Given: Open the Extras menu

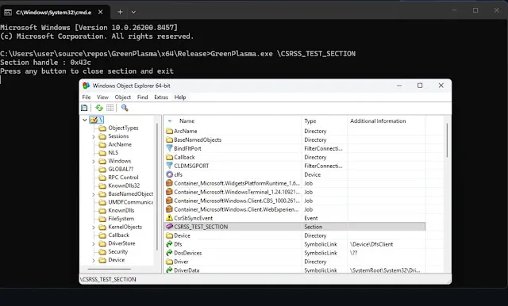Looking at the screenshot, I should (x=161, y=97).
